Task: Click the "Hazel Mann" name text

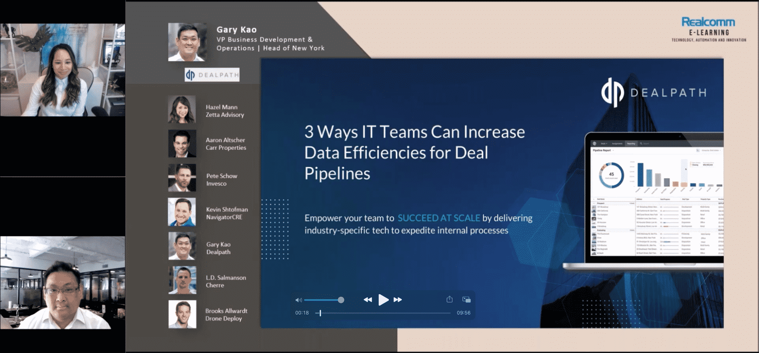Action: pyautogui.click(x=222, y=107)
